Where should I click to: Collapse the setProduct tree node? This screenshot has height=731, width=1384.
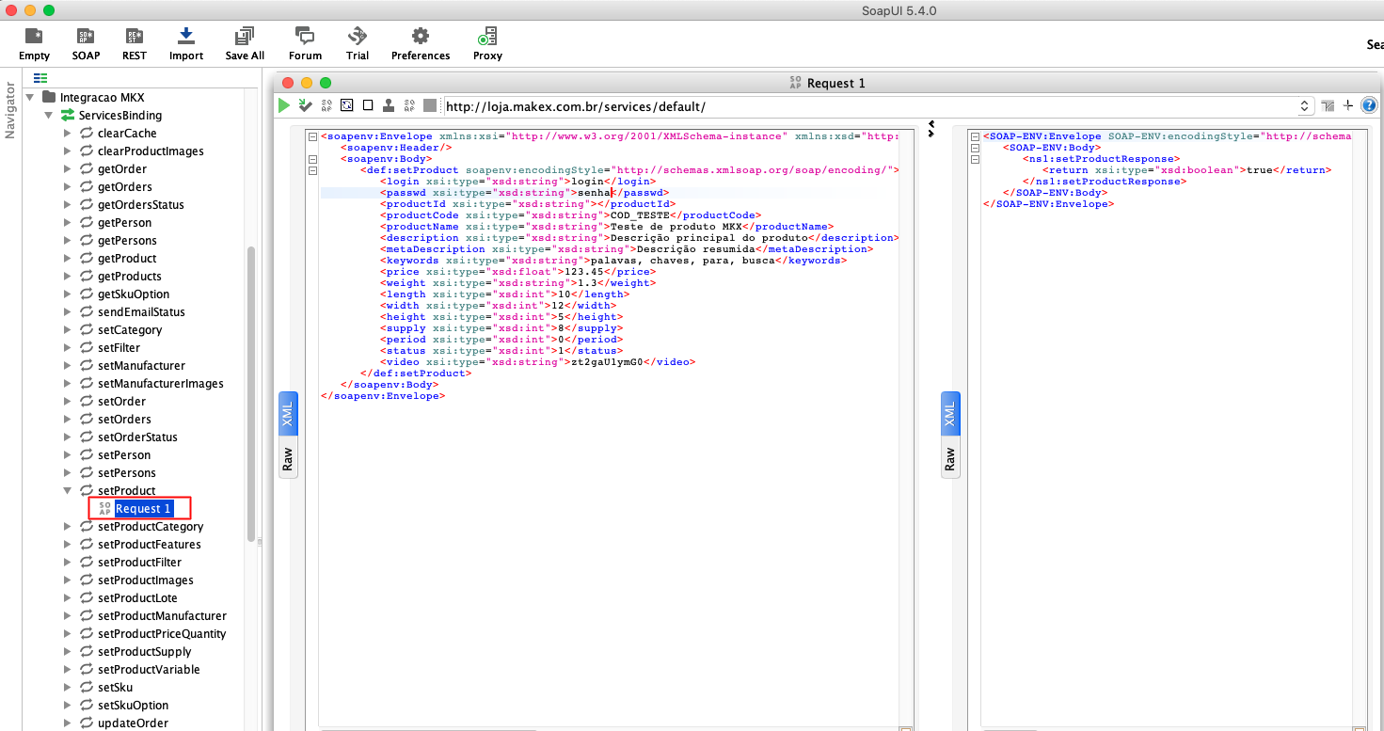click(x=67, y=491)
